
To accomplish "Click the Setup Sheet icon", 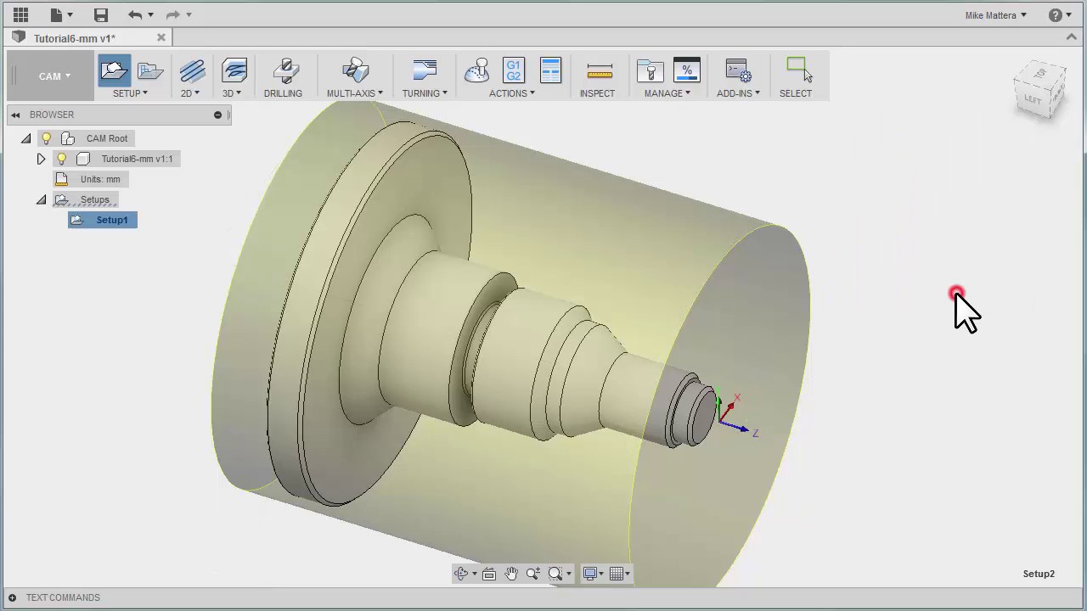I will [550, 70].
